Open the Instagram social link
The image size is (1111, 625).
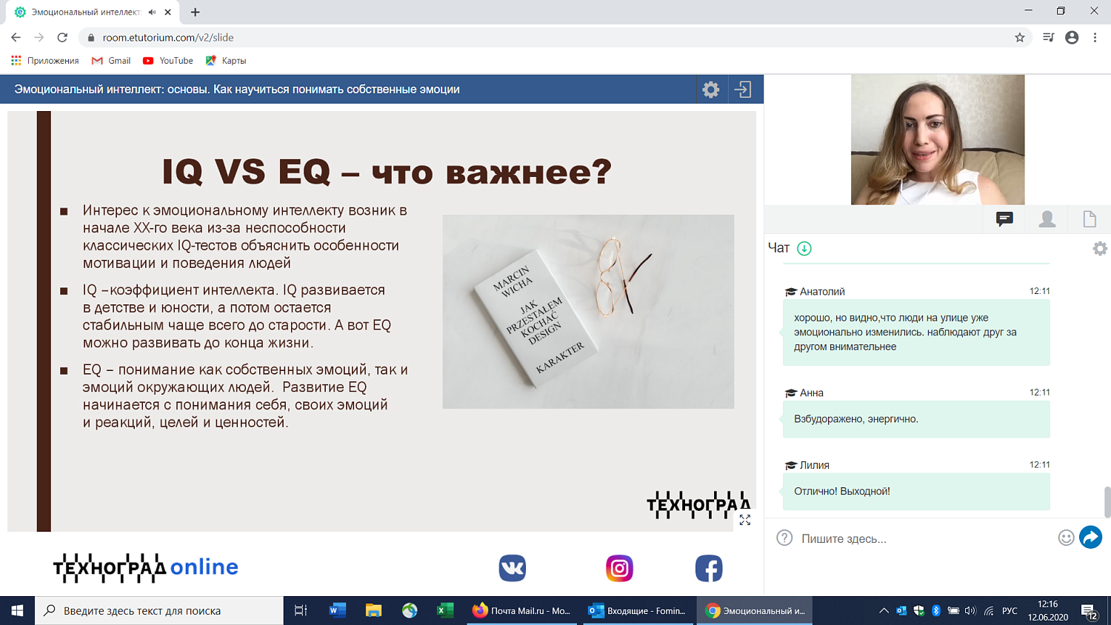click(619, 568)
